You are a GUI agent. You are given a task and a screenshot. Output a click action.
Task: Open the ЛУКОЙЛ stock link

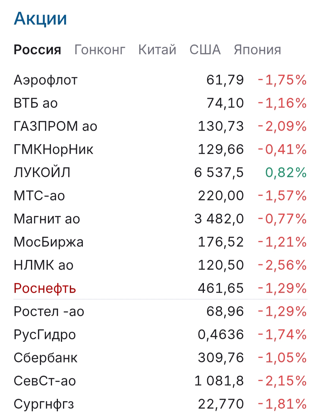42,173
